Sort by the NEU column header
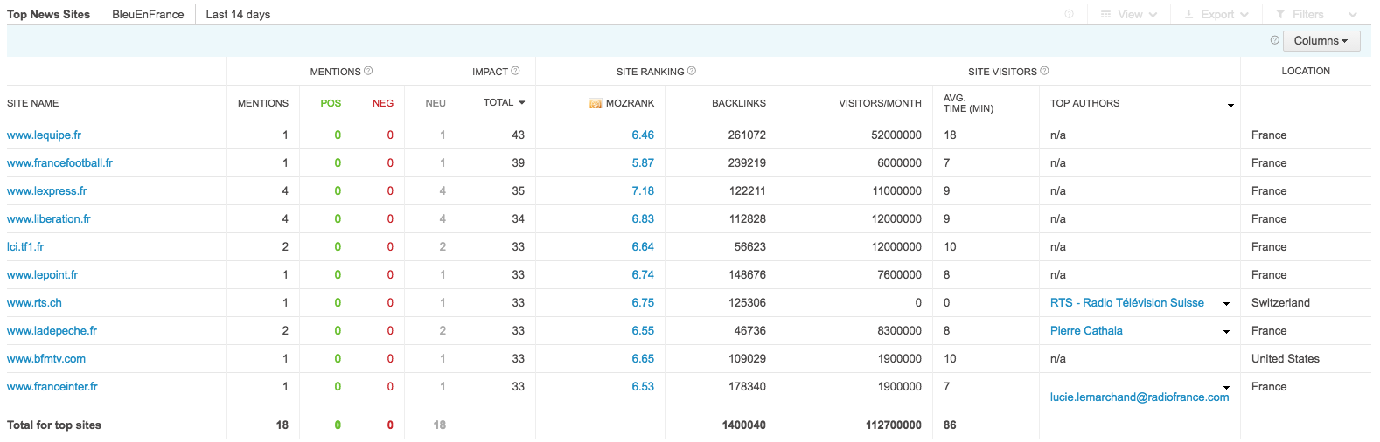Screen dimensions: 1380x442 point(436,103)
